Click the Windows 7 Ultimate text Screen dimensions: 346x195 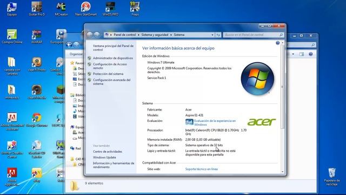click(x=161, y=63)
